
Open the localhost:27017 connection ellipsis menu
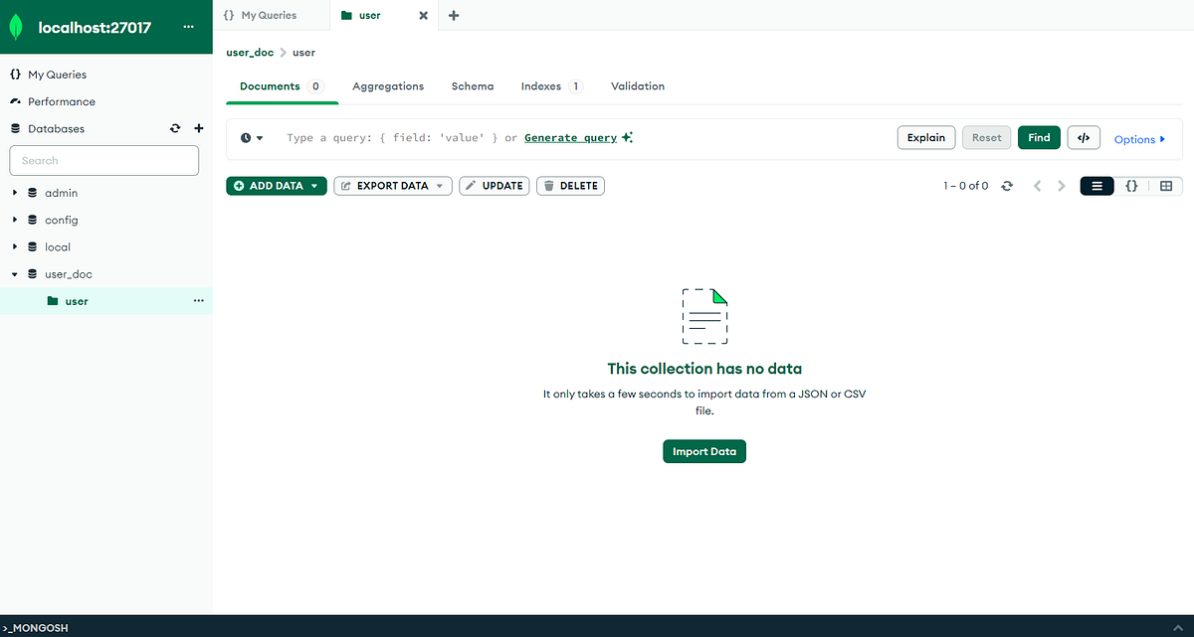188,27
